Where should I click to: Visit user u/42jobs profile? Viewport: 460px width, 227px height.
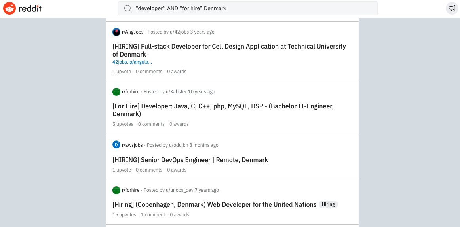click(x=179, y=32)
